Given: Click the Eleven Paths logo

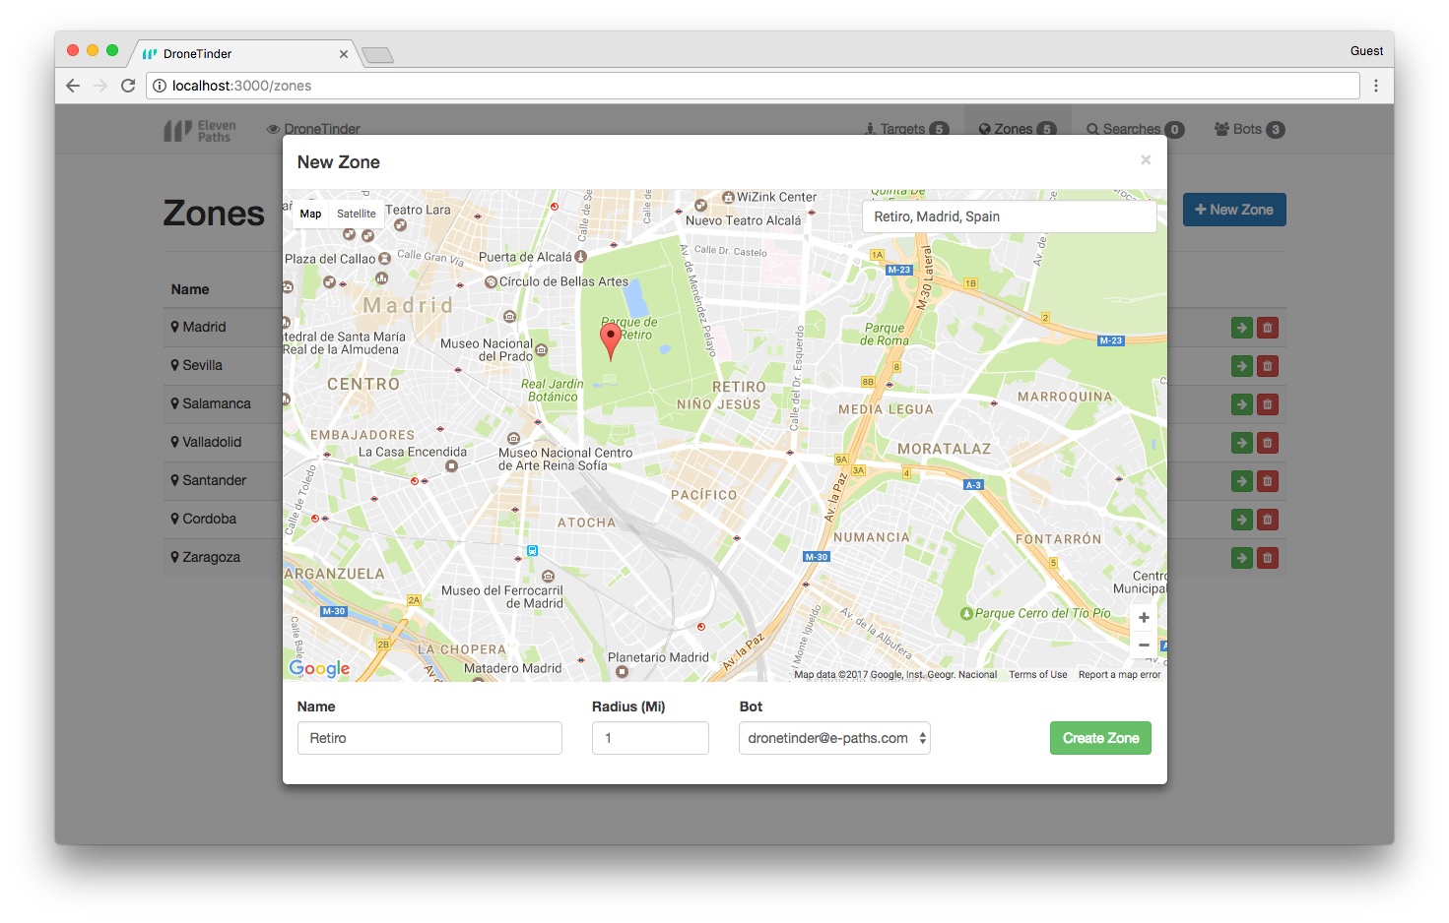Looking at the screenshot, I should click(x=200, y=131).
